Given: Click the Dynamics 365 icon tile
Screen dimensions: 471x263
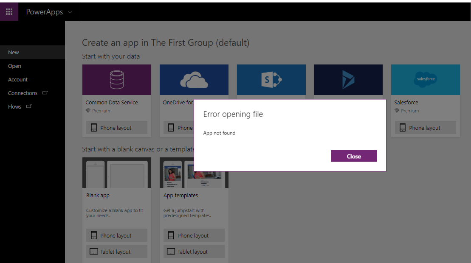Looking at the screenshot, I should [348, 80].
